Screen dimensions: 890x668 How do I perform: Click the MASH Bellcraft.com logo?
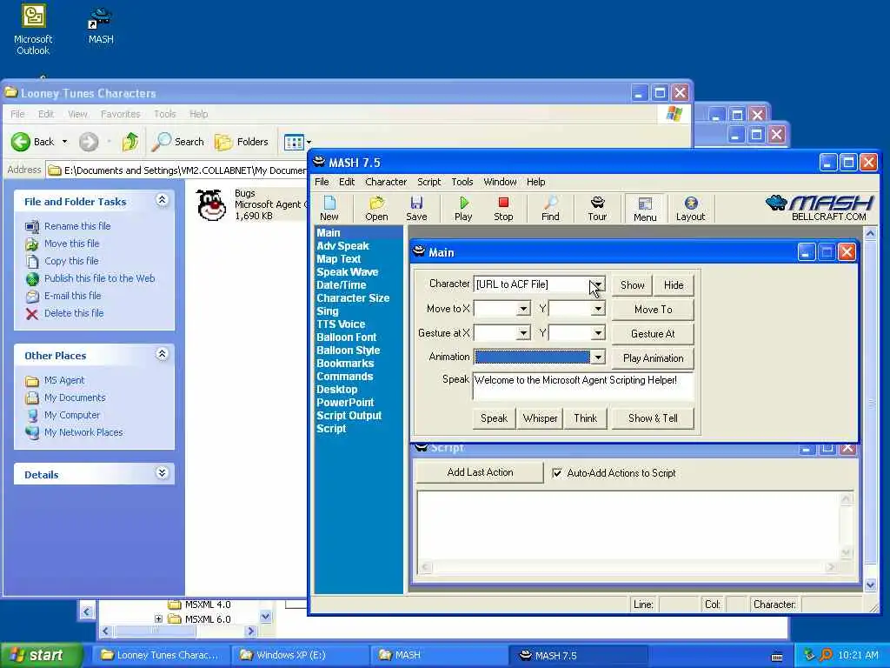pyautogui.click(x=820, y=208)
